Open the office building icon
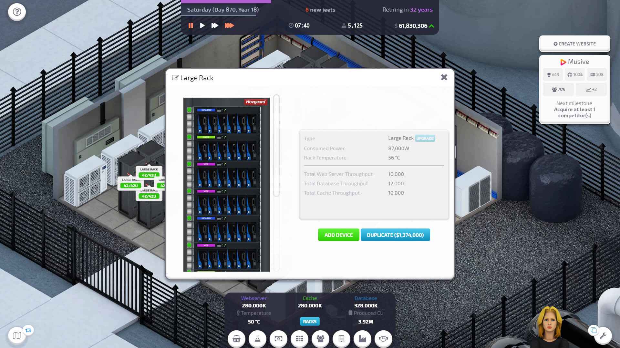 (341, 339)
